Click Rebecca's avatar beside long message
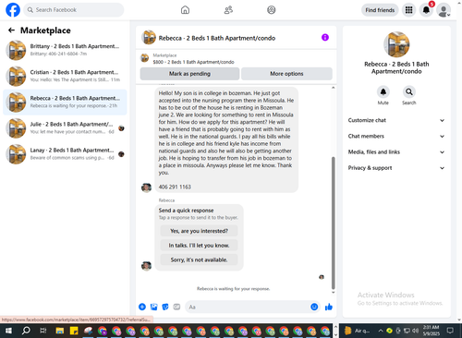462x338 pixels. tap(146, 187)
